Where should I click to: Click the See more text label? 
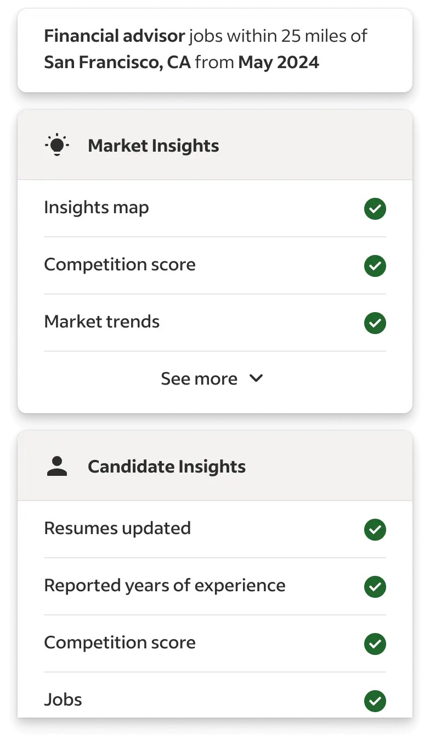click(199, 379)
